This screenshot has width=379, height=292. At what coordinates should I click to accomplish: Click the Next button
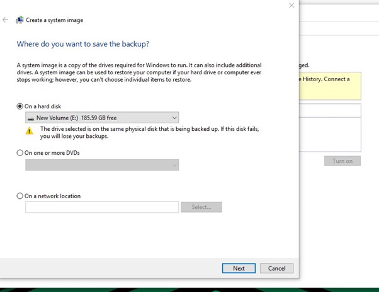[x=239, y=268]
